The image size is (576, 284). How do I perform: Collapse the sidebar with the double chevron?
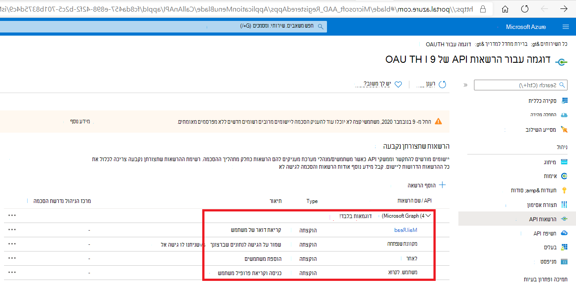(466, 85)
